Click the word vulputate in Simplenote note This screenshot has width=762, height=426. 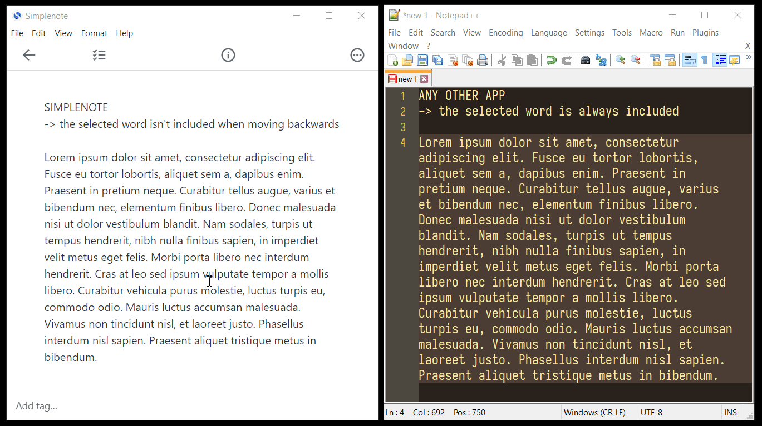[x=225, y=274]
